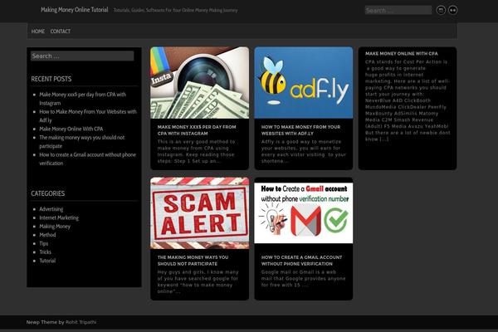
Task: Open card title Make Money Online With CPA
Action: pos(402,54)
